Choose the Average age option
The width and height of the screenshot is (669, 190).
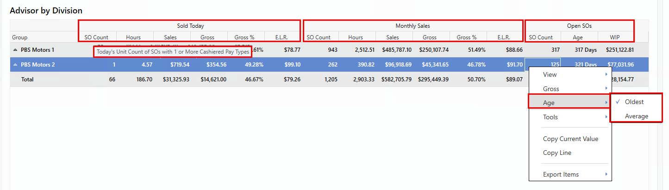[x=636, y=116]
